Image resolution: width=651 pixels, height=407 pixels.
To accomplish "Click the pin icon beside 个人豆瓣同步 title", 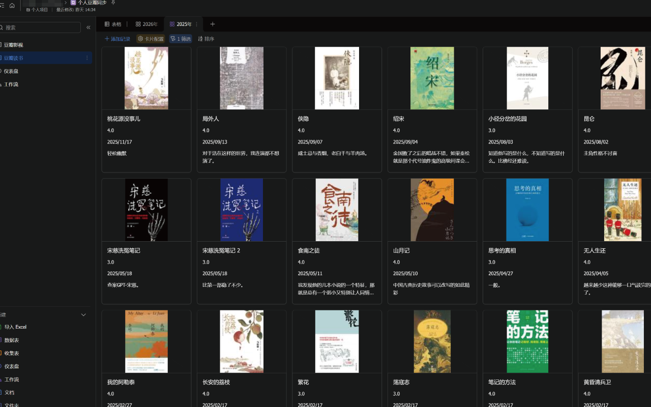I will tap(113, 3).
